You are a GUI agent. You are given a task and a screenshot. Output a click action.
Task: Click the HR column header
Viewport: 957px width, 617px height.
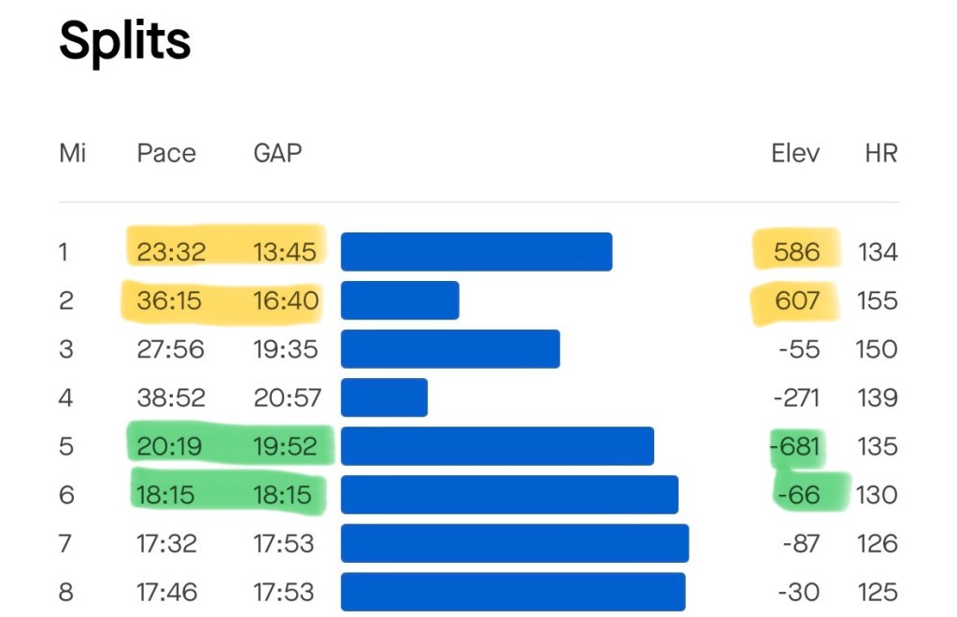pos(880,153)
